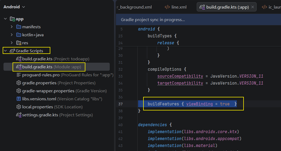
Task: Click the sourceCompatibility property in editor
Action: click(180, 76)
